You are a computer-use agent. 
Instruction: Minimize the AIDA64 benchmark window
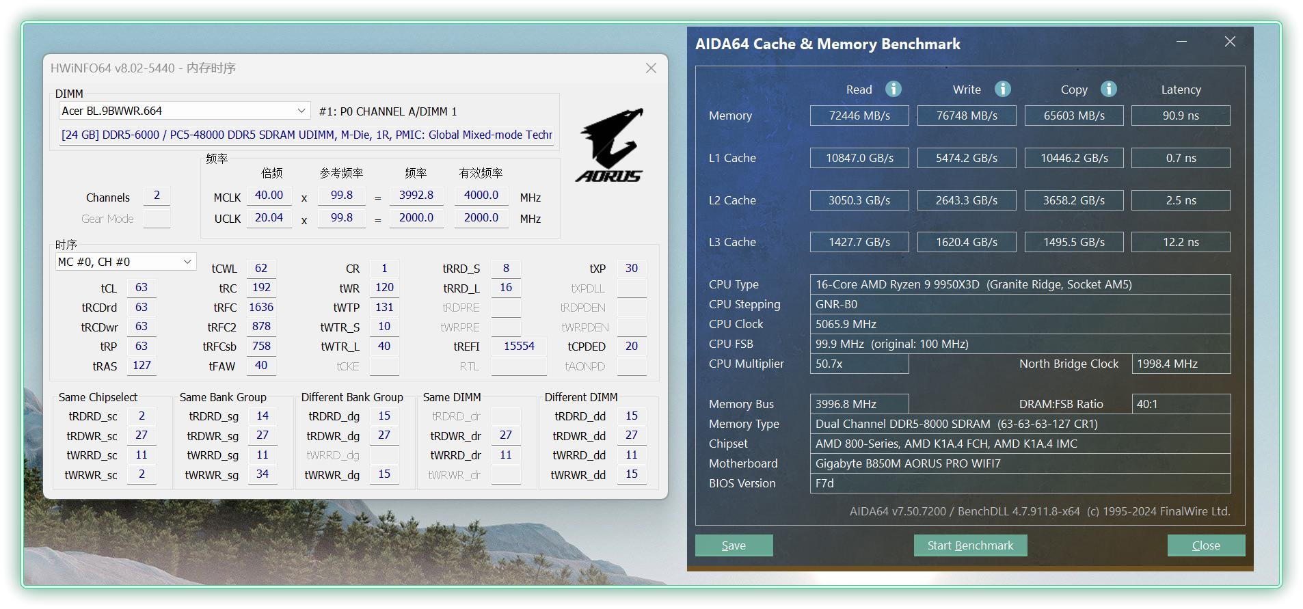click(x=1181, y=42)
